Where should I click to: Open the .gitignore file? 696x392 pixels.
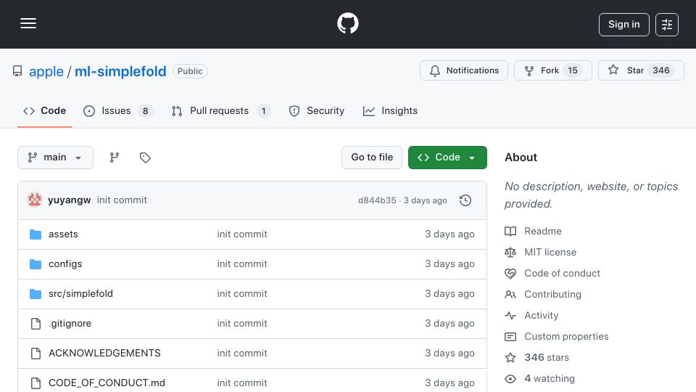point(70,324)
